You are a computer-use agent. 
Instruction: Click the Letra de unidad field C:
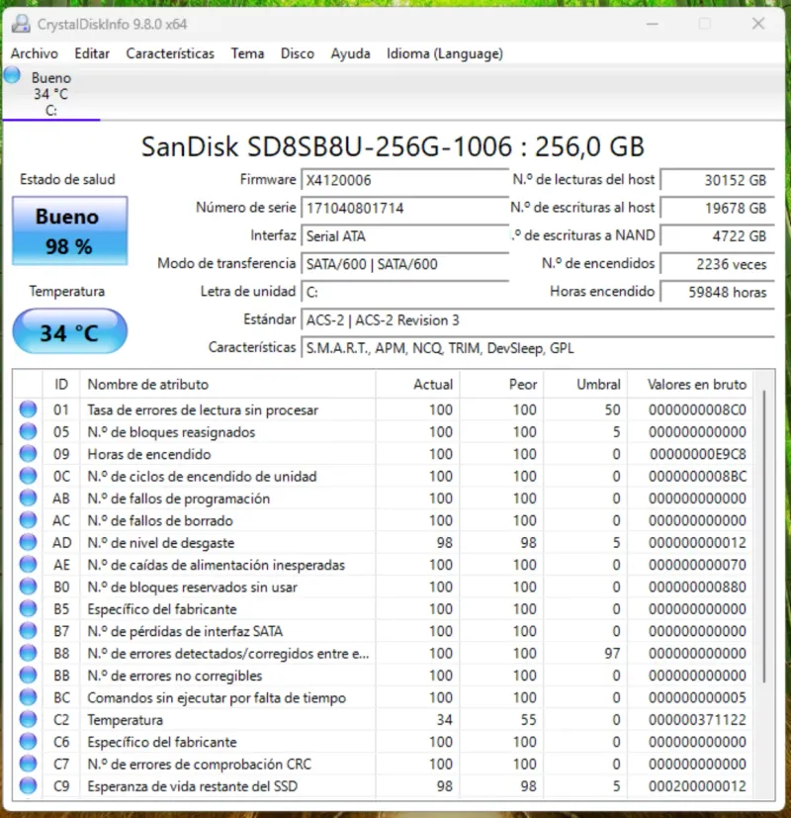404,292
